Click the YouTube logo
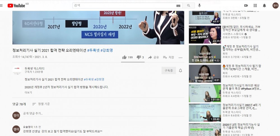The image size is (280, 136). click(16, 6)
